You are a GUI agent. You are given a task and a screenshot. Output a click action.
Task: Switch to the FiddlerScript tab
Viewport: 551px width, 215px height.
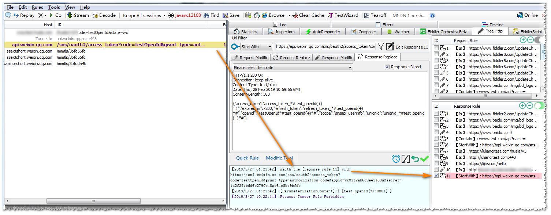coord(528,32)
